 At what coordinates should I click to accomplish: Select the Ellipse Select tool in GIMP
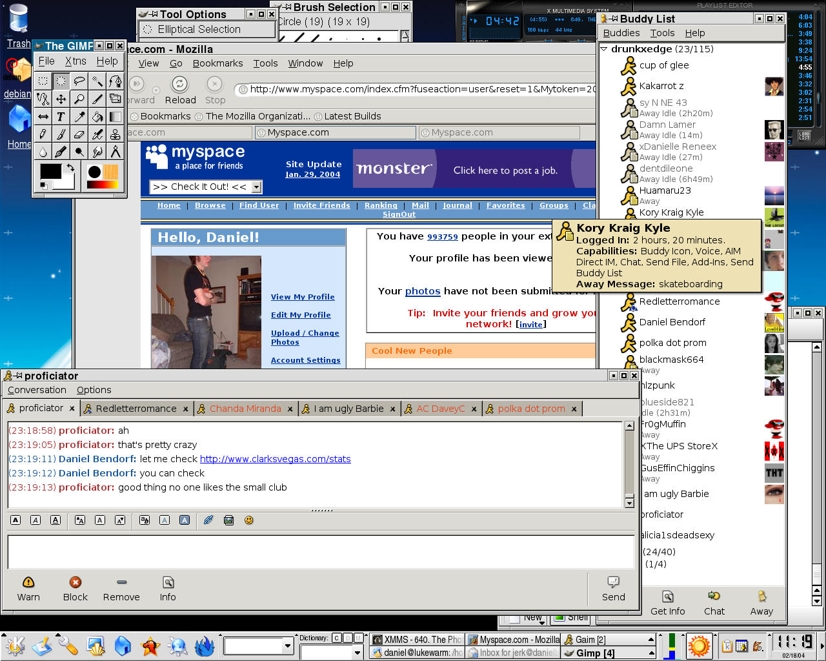click(61, 81)
